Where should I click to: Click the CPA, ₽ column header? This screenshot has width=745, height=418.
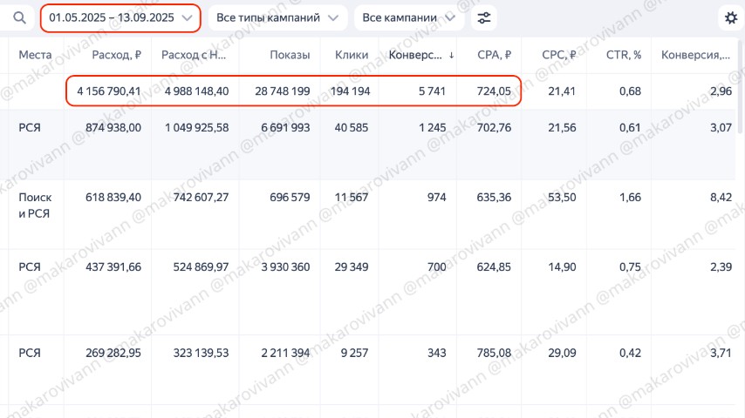coord(494,55)
